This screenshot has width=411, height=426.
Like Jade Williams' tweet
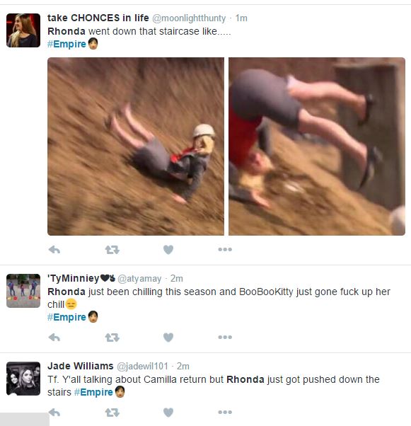tap(168, 413)
